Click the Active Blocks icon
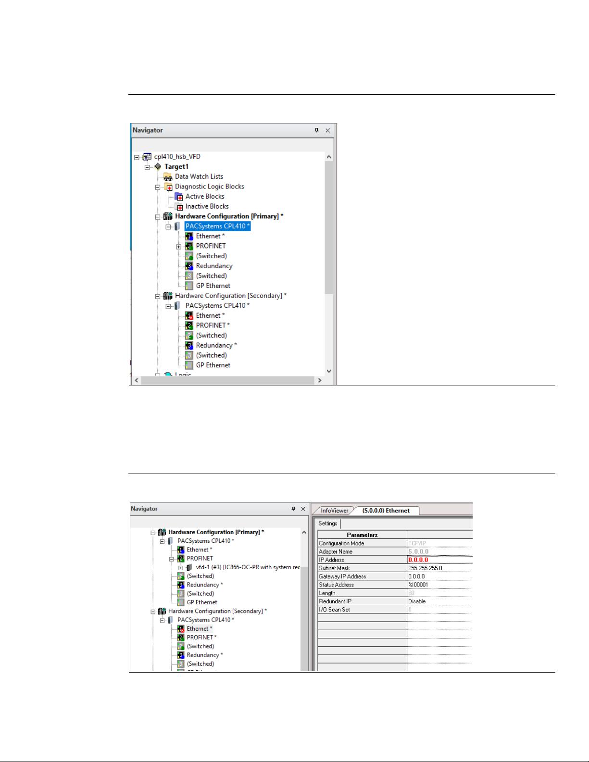This screenshot has height=762, width=589. 179,197
